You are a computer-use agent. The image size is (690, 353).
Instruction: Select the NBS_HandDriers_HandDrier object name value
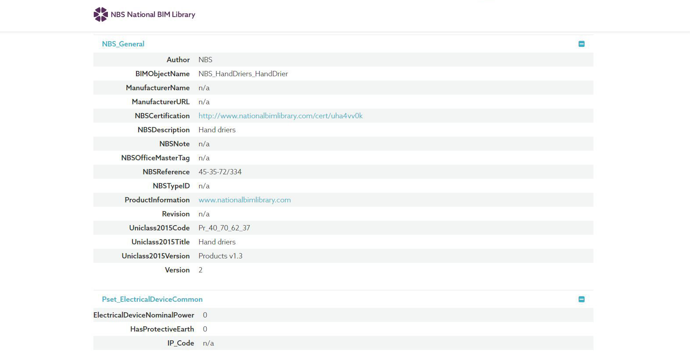point(243,74)
